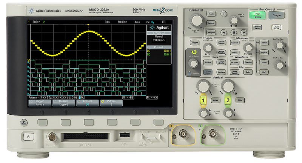Push the Save Recall button
This screenshot has height=163, width=302.
point(235,72)
